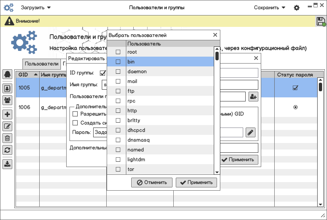Open the Загрузить dropdown menu
The width and height of the screenshot is (327, 220).
[x=36, y=7]
